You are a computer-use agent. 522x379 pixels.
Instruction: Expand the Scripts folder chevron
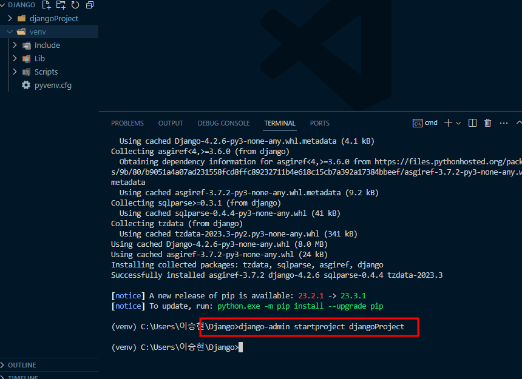[x=15, y=72]
